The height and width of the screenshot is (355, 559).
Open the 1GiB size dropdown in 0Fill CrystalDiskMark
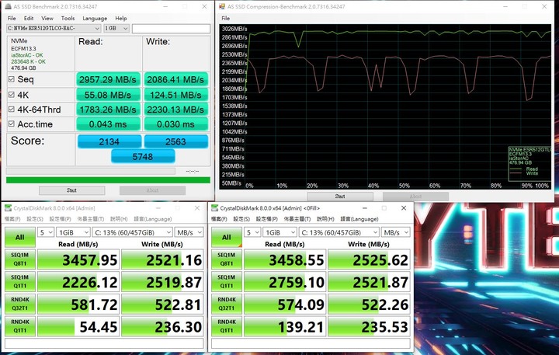coord(279,232)
